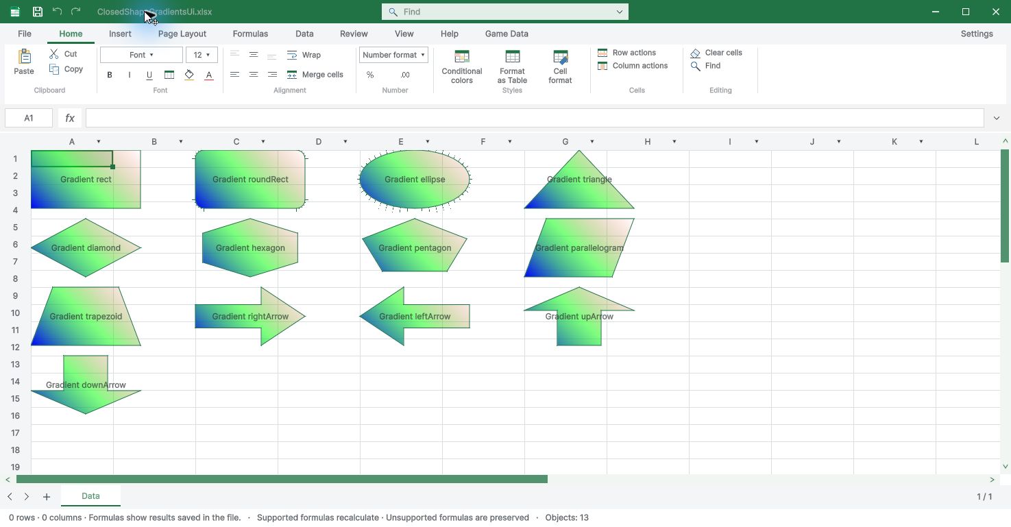Toggle Wrap text

pos(304,55)
